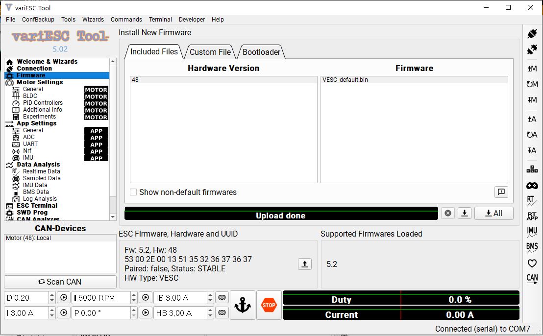Screen dimensions: 543x336
Task: Open the Commands menu
Action: (126, 20)
